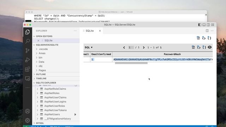Collapse the Open Editors section
Screen dimensions: 226x127
[x=44, y=36]
